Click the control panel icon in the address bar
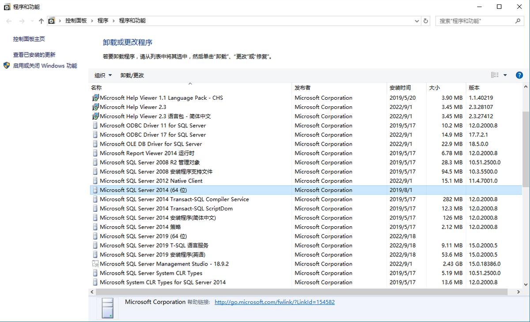 51,21
